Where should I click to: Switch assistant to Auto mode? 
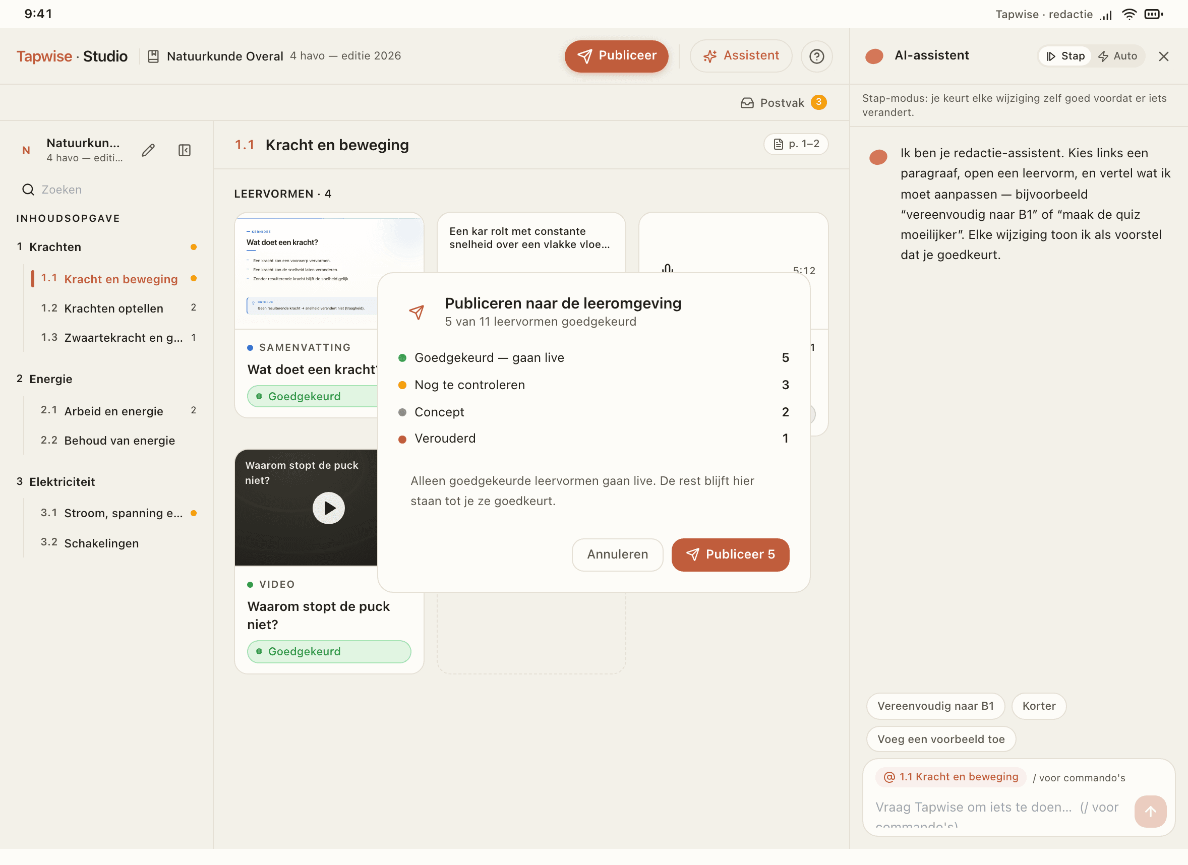coord(1117,56)
